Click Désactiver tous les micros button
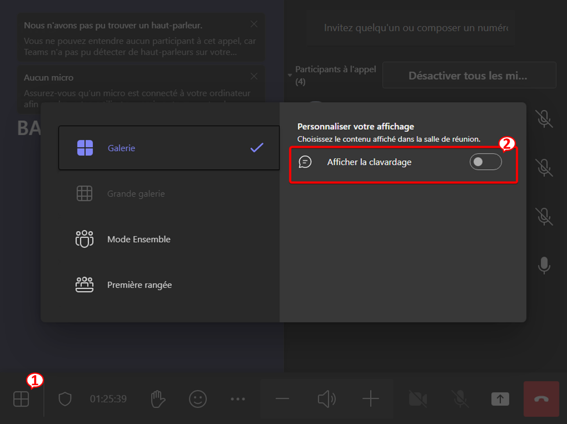 469,75
